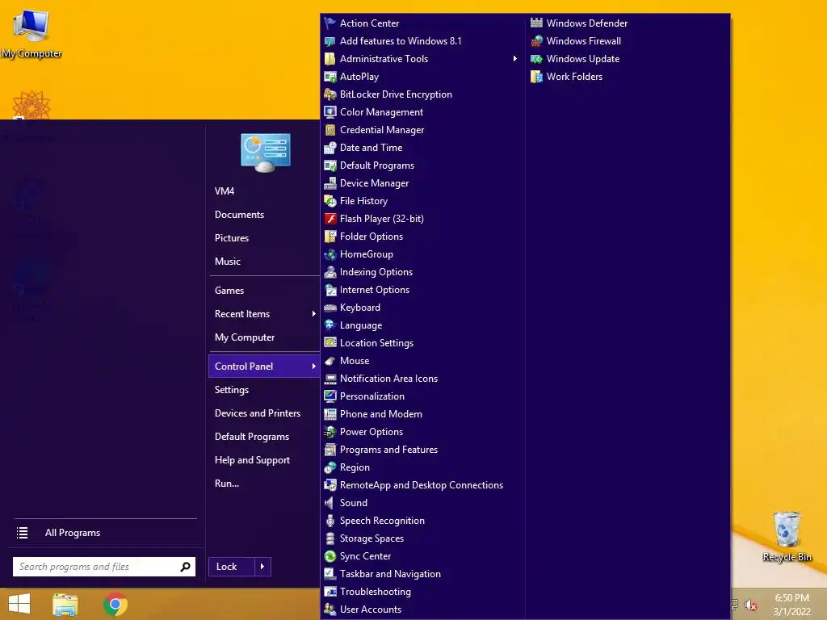The image size is (827, 620).
Task: Click the HomeGroup icon
Action: point(330,254)
